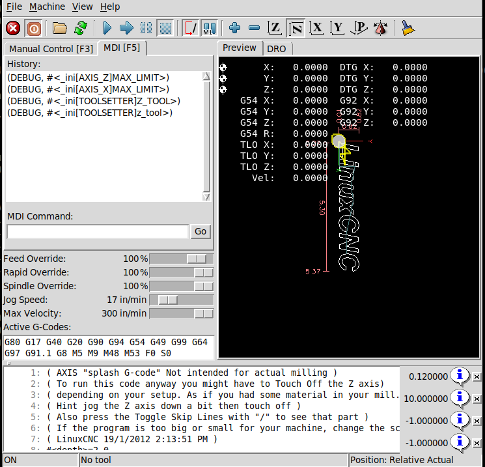
Task: Toggle rotate mode icon
Action: [380, 28]
